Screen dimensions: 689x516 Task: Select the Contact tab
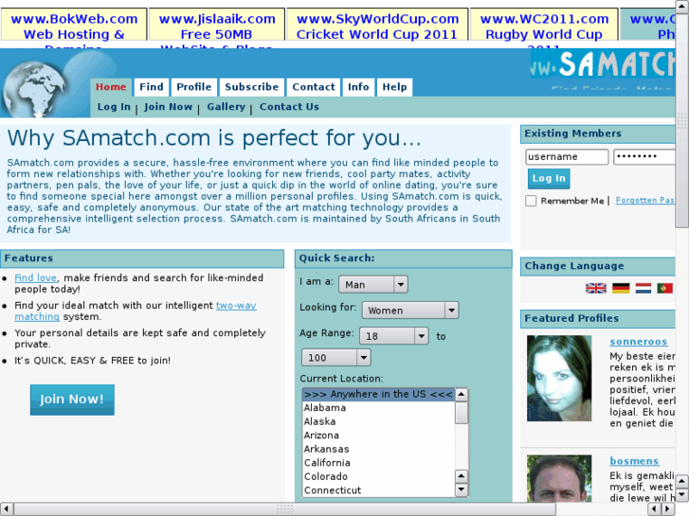(314, 87)
